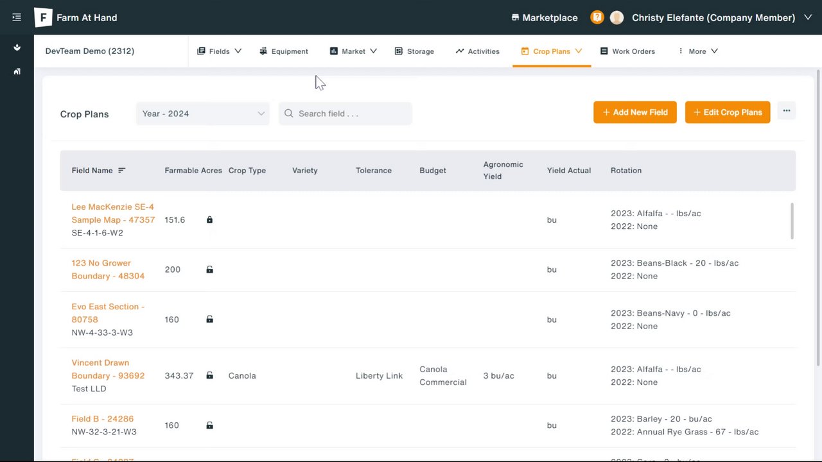Toggle the lock on Vincent Drawn Boundary row
The image size is (822, 462).
pos(209,375)
